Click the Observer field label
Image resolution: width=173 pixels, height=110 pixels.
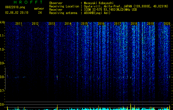[56, 3]
